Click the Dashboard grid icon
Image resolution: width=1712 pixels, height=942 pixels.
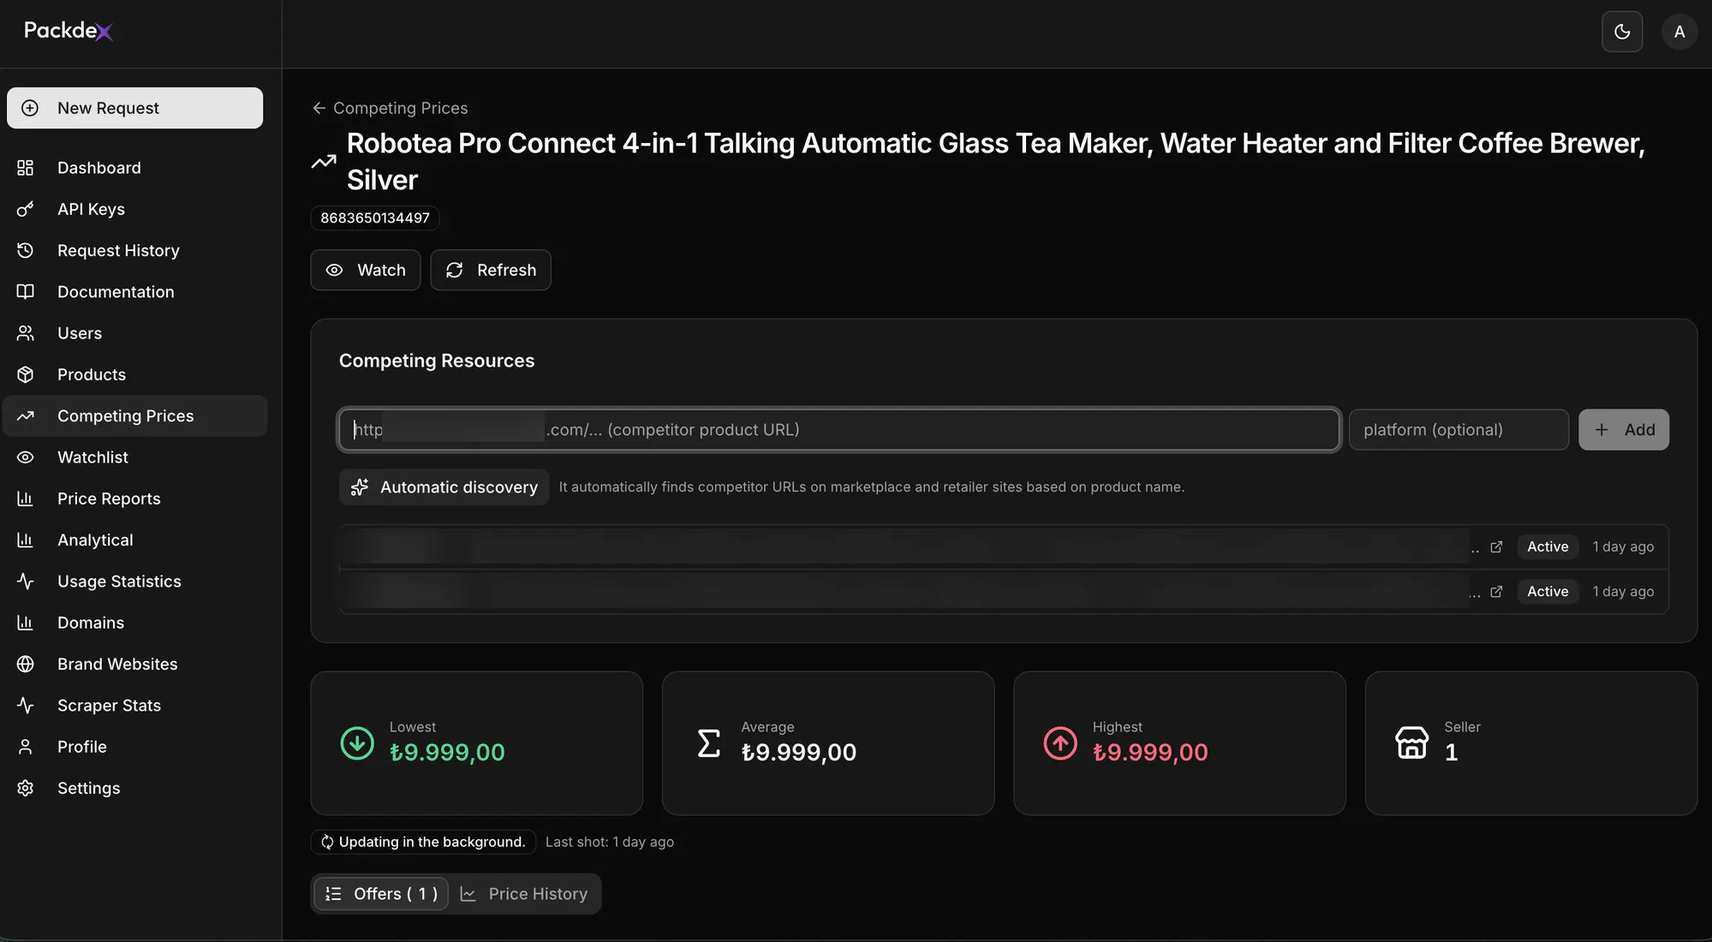point(26,168)
